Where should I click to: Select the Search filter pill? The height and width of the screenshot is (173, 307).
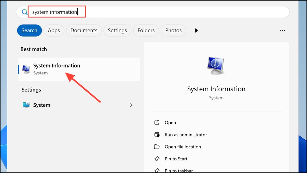click(29, 30)
